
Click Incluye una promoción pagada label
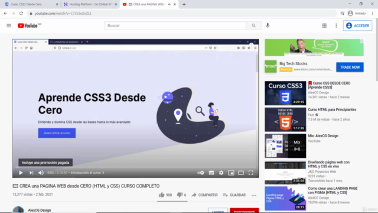pyautogui.click(x=45, y=163)
